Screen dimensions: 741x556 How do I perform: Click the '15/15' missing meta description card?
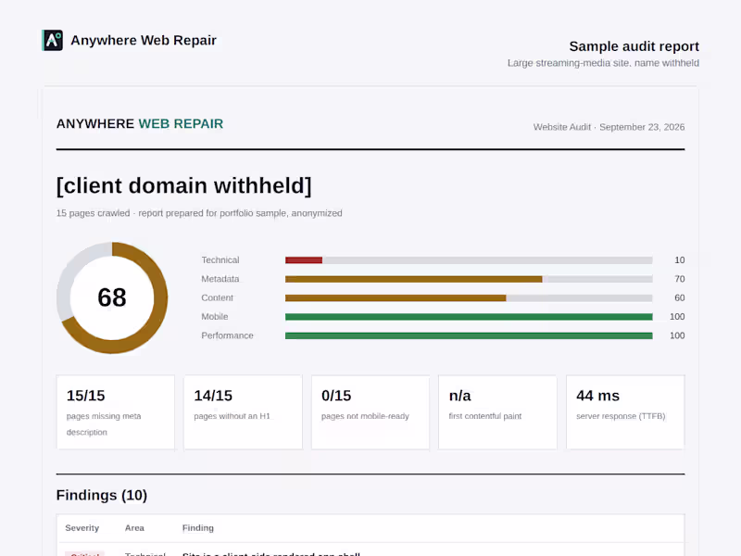tap(115, 412)
